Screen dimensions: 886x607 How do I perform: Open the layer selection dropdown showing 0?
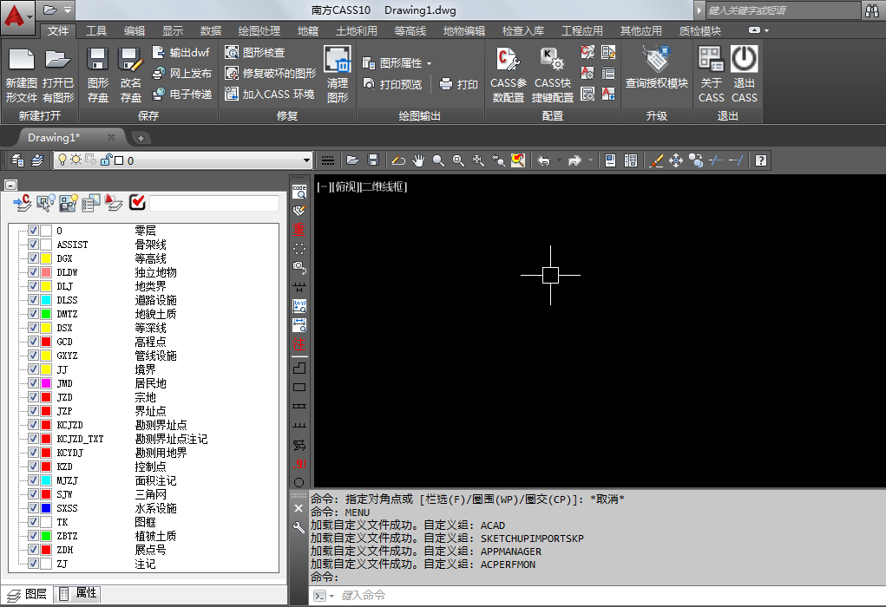point(306,160)
